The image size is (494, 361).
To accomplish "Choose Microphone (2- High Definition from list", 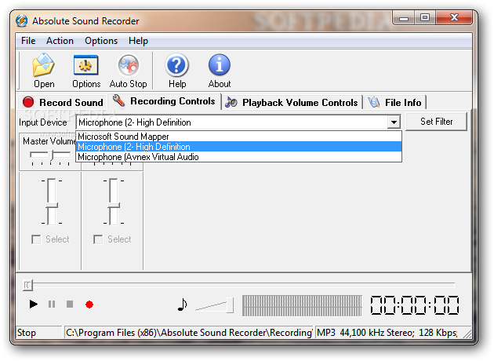I will [x=239, y=147].
